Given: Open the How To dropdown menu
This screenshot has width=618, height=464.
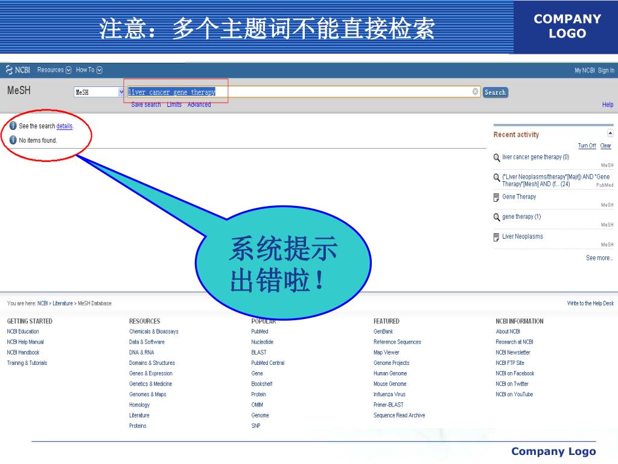Looking at the screenshot, I should pos(89,70).
